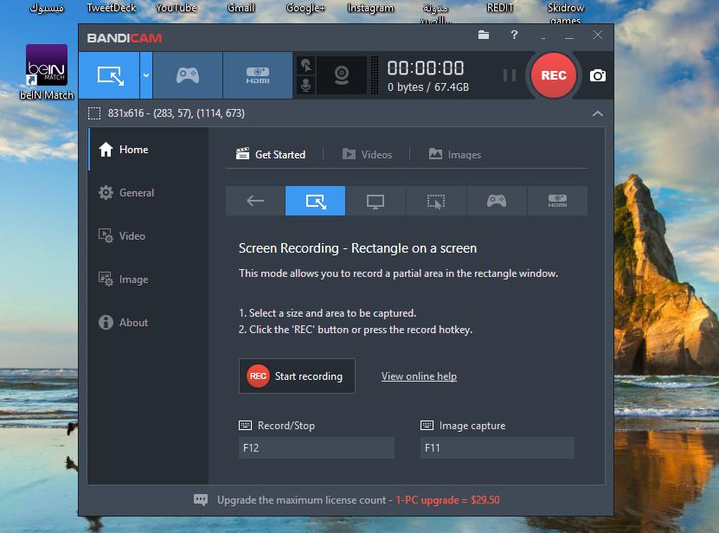
Task: Select the HDMI device mode in mode selector
Action: click(557, 201)
